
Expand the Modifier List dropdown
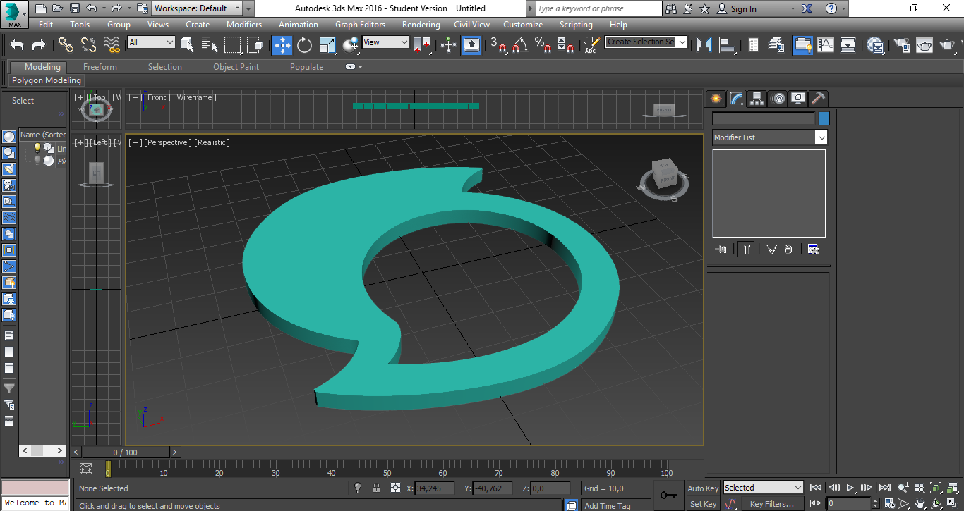[x=821, y=137]
